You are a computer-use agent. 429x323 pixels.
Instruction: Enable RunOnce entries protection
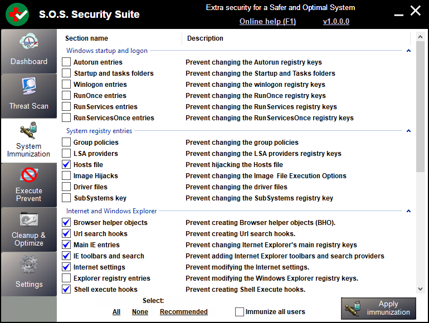pyautogui.click(x=66, y=95)
